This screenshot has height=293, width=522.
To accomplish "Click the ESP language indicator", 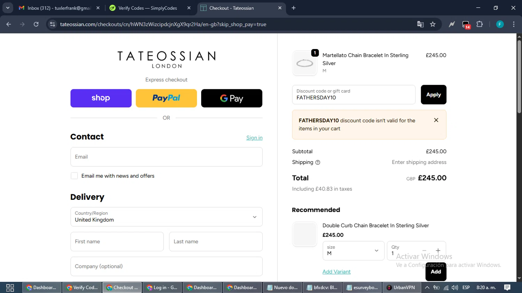I will 466,288.
